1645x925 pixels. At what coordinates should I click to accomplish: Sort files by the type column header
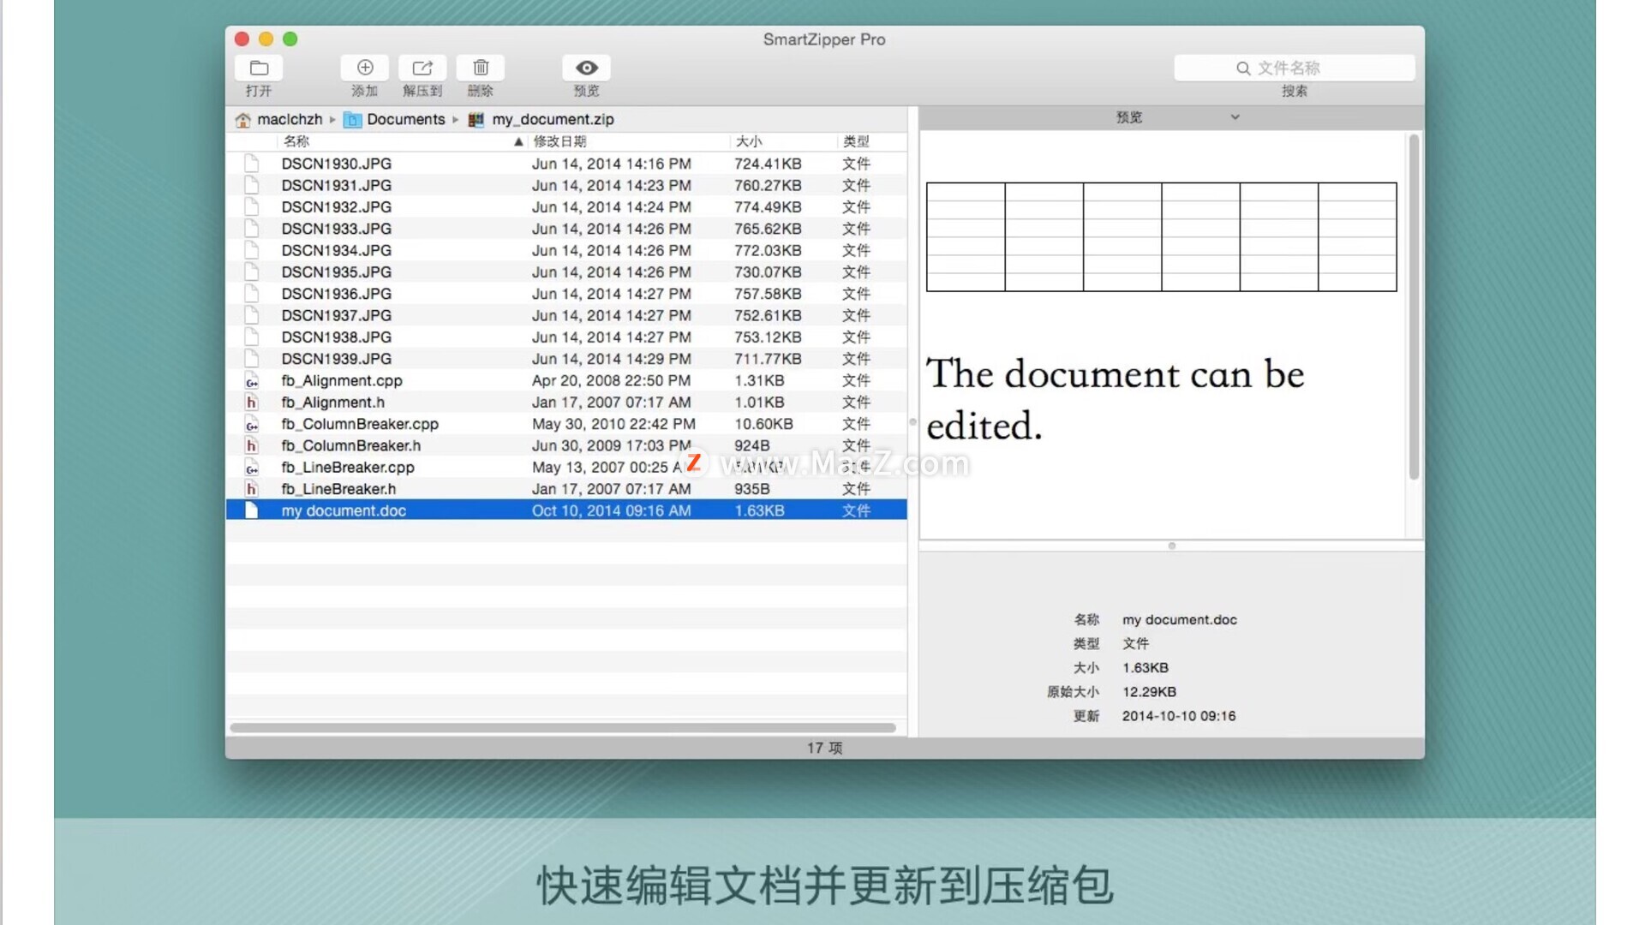(x=856, y=142)
